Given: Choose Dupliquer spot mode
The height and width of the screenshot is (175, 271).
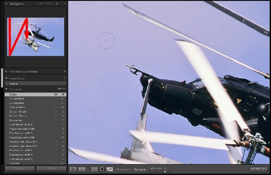Looking at the screenshot, I should pos(123,169).
